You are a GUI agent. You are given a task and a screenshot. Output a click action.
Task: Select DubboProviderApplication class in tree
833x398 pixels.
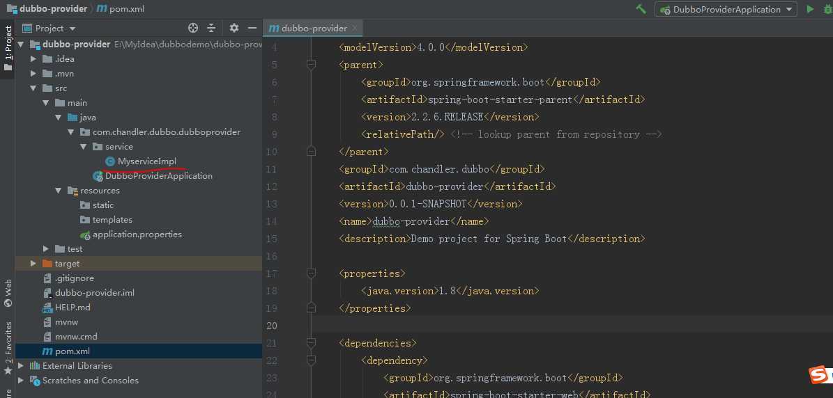[159, 176]
